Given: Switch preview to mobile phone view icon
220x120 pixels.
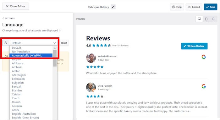Looking at the screenshot, I should point(213,19).
